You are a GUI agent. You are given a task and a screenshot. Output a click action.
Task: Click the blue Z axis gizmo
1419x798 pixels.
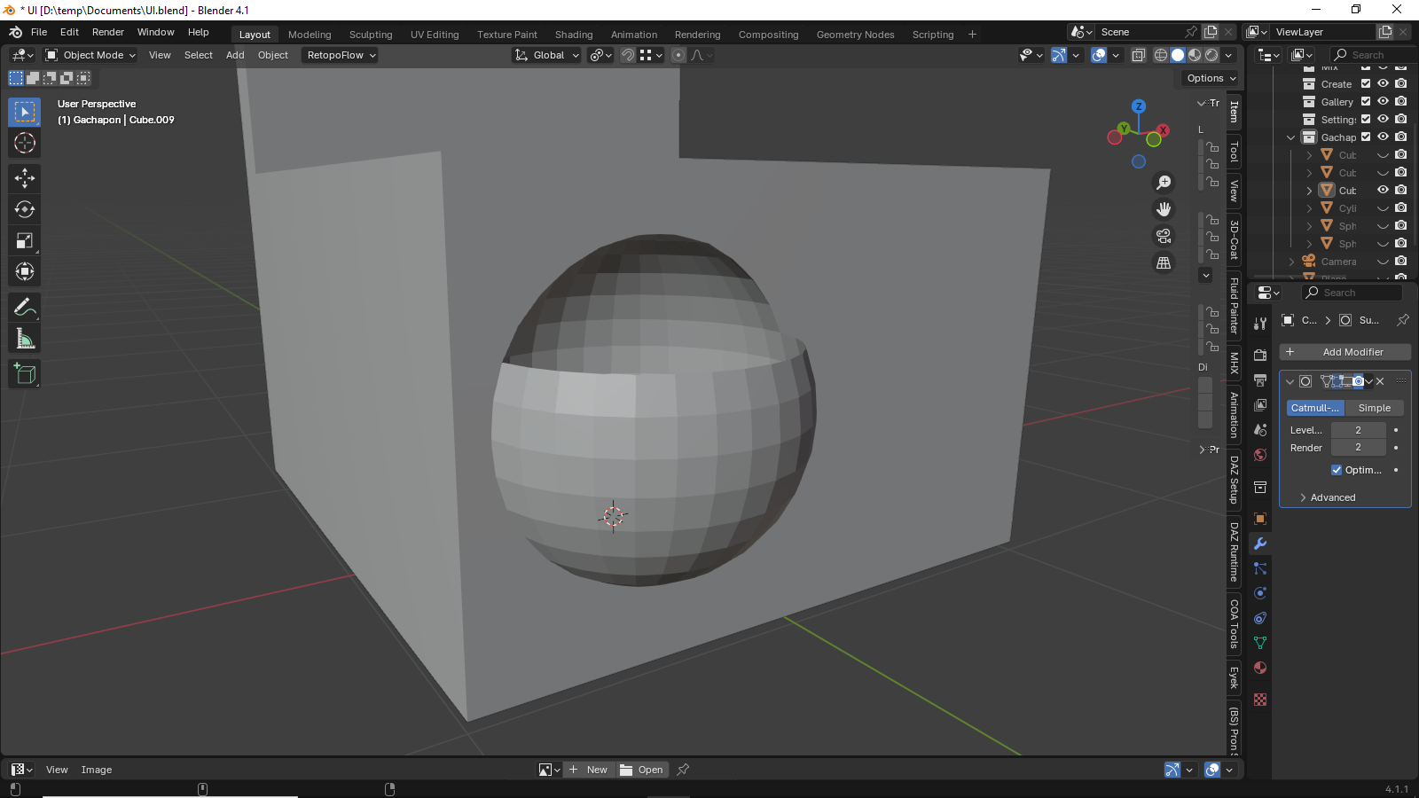point(1139,106)
